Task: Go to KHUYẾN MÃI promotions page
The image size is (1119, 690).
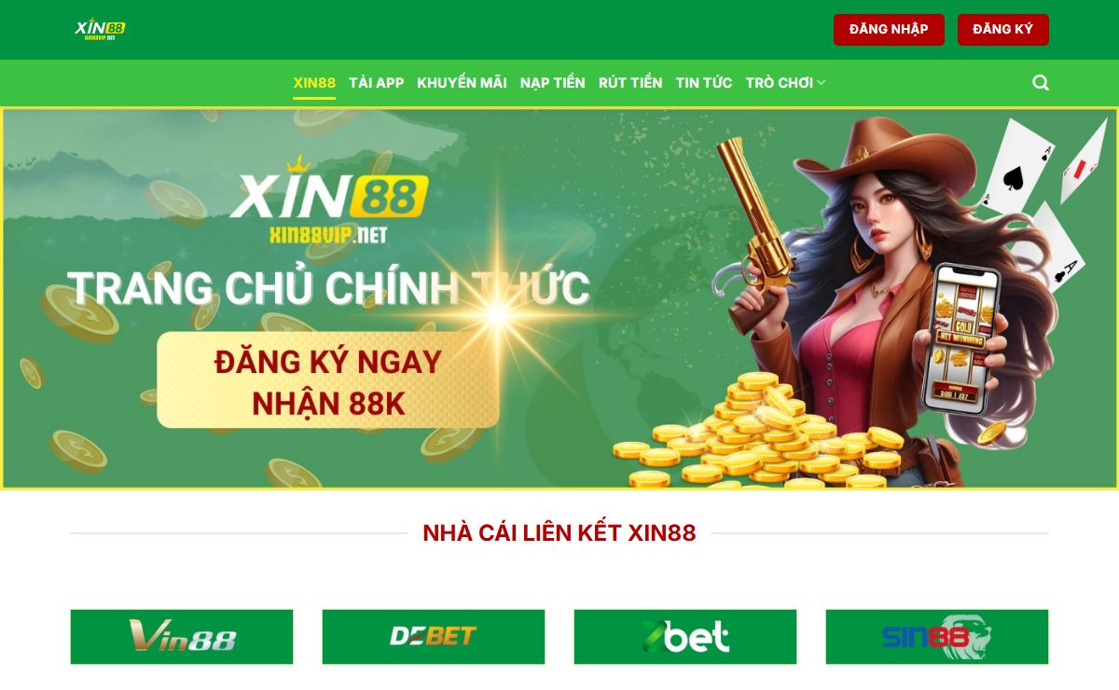Action: point(463,83)
